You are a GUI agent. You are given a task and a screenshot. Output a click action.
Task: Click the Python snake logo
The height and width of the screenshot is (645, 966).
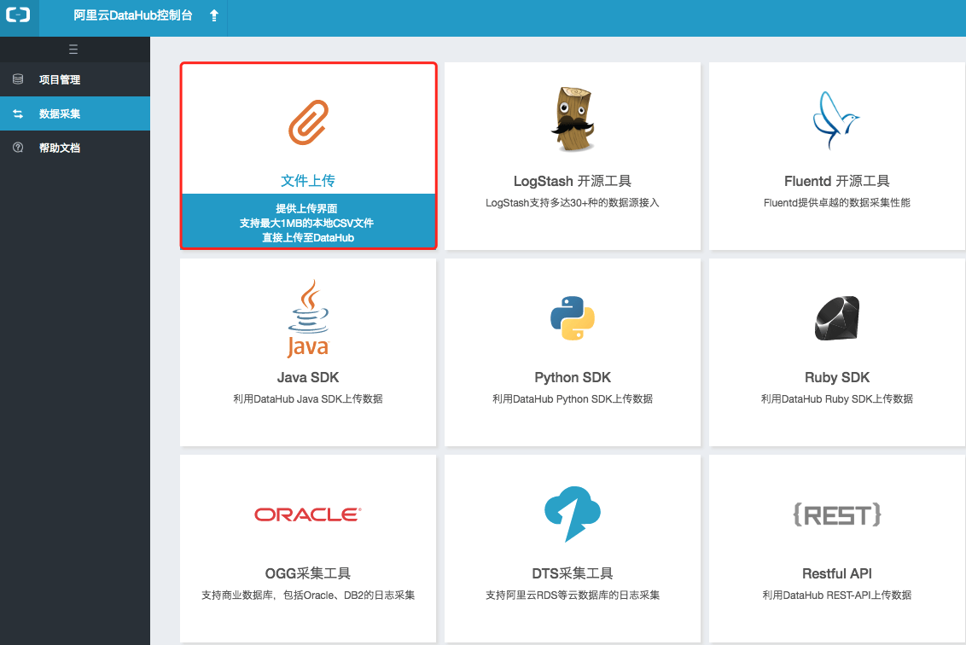click(x=573, y=318)
